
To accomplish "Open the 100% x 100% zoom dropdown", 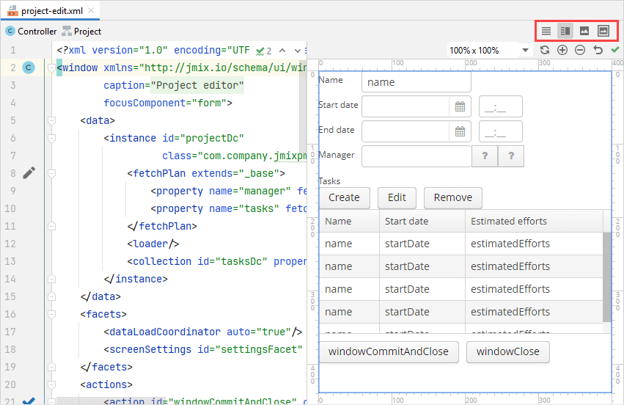I will pyautogui.click(x=525, y=51).
